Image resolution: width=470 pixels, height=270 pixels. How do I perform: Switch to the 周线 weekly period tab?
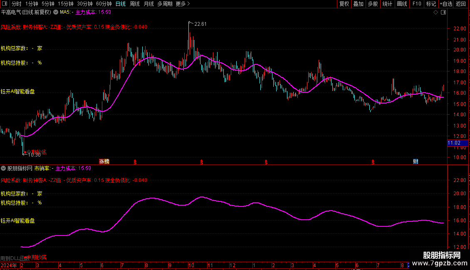[x=135, y=4]
